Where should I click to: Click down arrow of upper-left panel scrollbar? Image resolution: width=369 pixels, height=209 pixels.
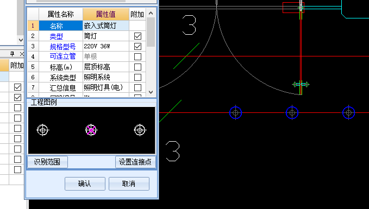coord(21,40)
